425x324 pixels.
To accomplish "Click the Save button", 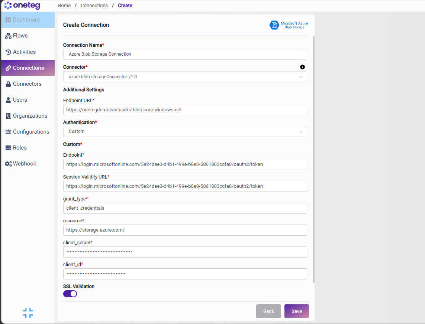I will pyautogui.click(x=296, y=311).
